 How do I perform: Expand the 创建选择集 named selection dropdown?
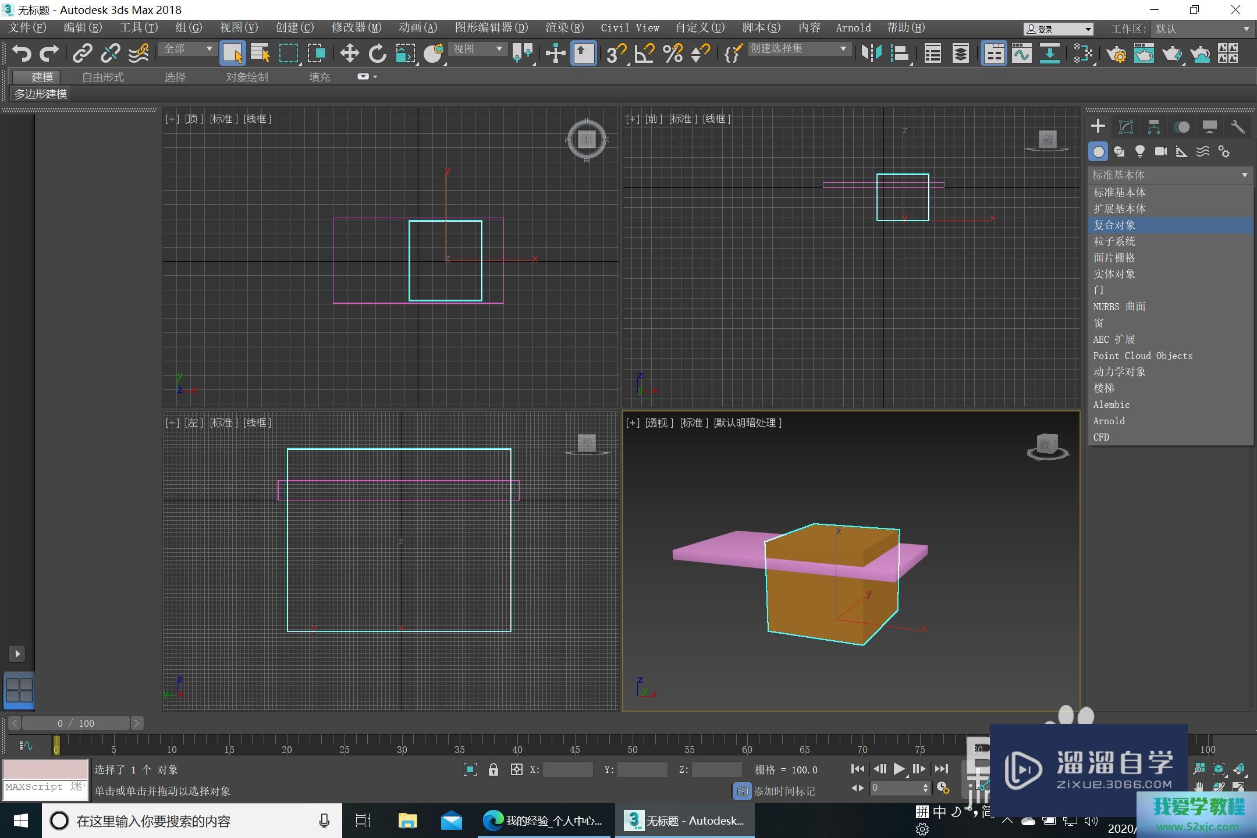tap(797, 49)
